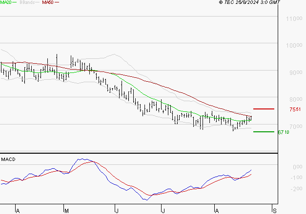Click the green support level line
The image size is (306, 214).
point(264,132)
